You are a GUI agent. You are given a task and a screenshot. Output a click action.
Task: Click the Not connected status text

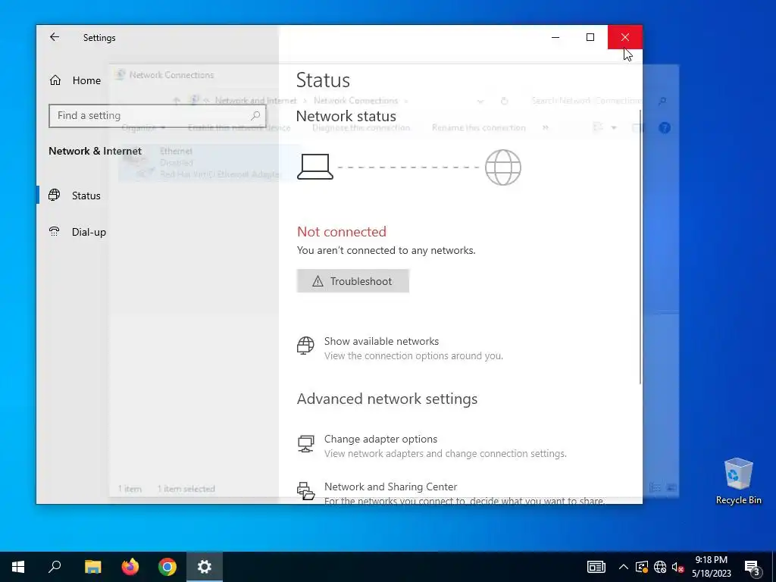[342, 232]
